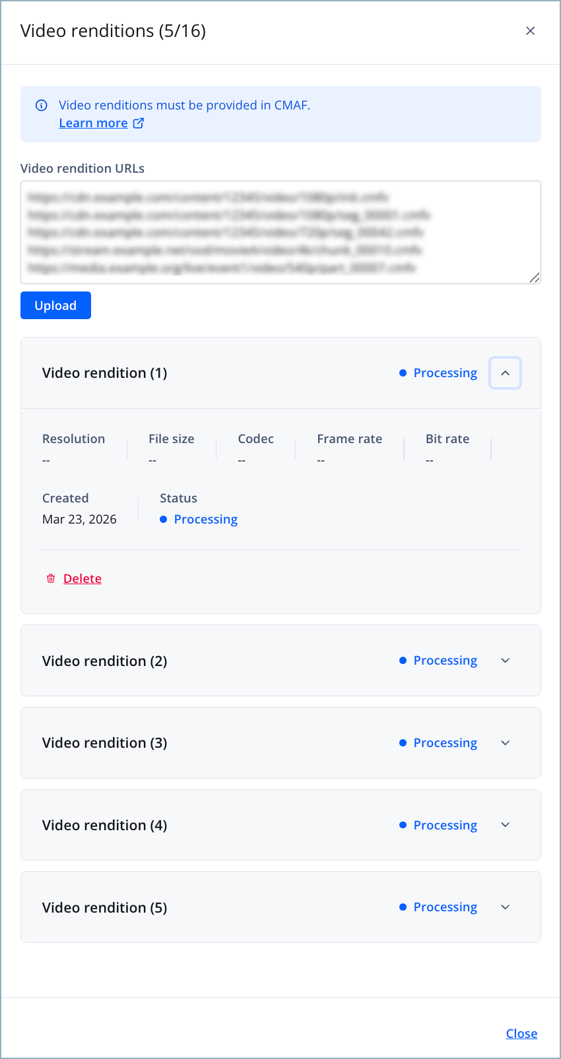
Task: Click the Processing value under Status
Action: (199, 520)
